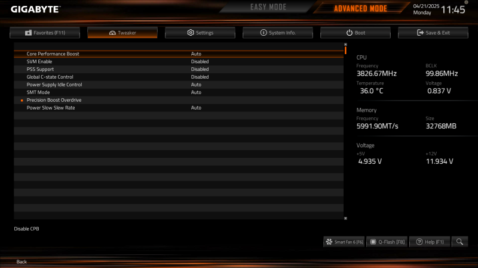478x268 pixels.
Task: Switch to EASY MODE
Action: pos(268,7)
